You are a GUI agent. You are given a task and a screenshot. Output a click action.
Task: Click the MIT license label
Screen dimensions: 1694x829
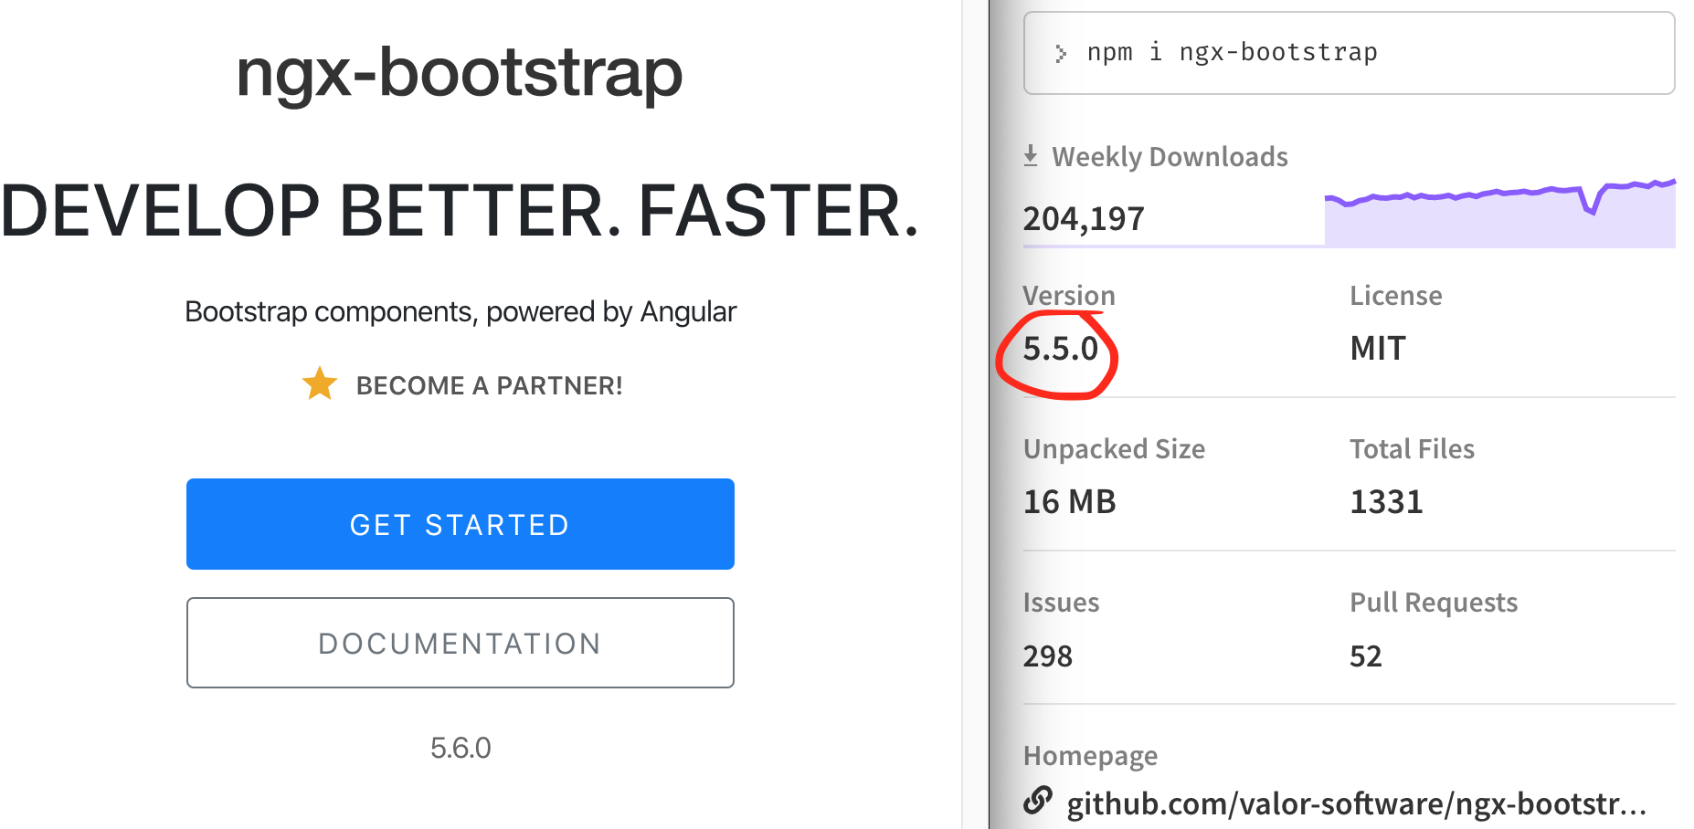(x=1376, y=348)
